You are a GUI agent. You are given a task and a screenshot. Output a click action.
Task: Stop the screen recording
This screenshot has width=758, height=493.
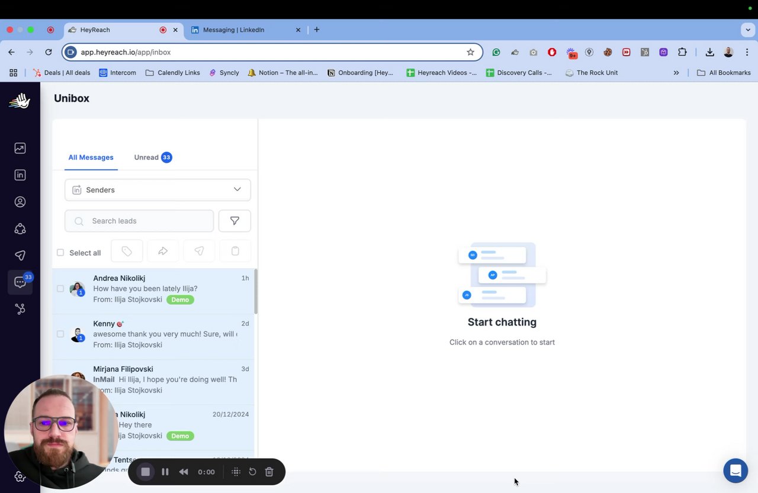[x=145, y=472]
